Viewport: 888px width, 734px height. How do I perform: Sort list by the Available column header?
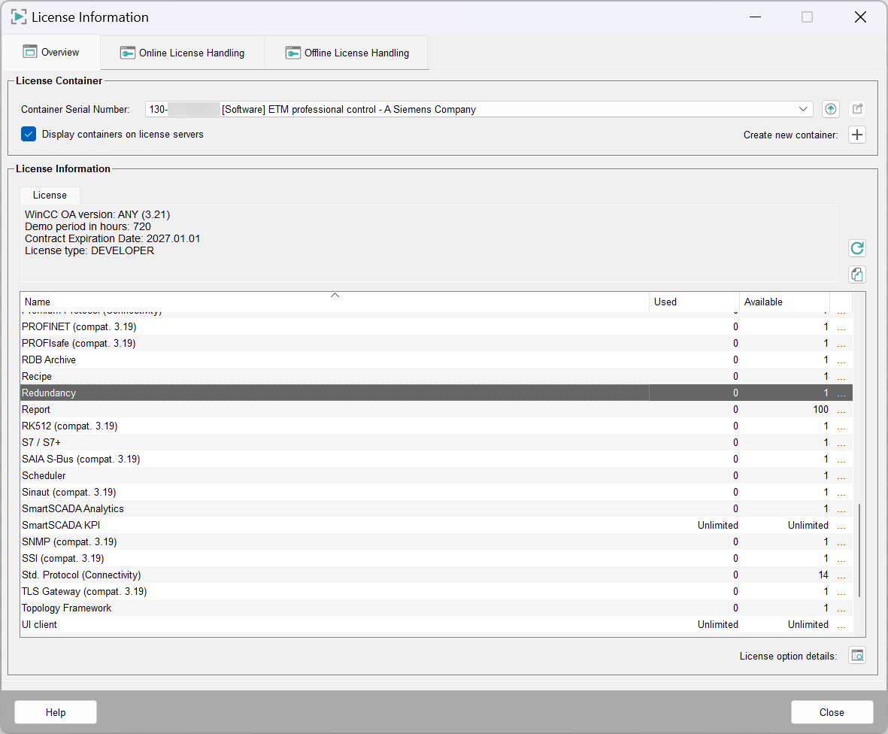point(783,302)
